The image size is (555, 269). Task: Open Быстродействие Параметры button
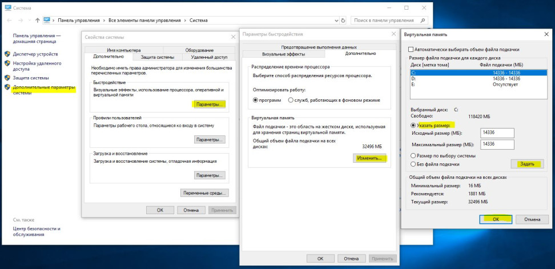coord(210,105)
